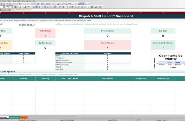Click the Insert Special Character omega icon
Image resolution: width=185 pixels, height=121 pixels.
pyautogui.click(x=66, y=4)
